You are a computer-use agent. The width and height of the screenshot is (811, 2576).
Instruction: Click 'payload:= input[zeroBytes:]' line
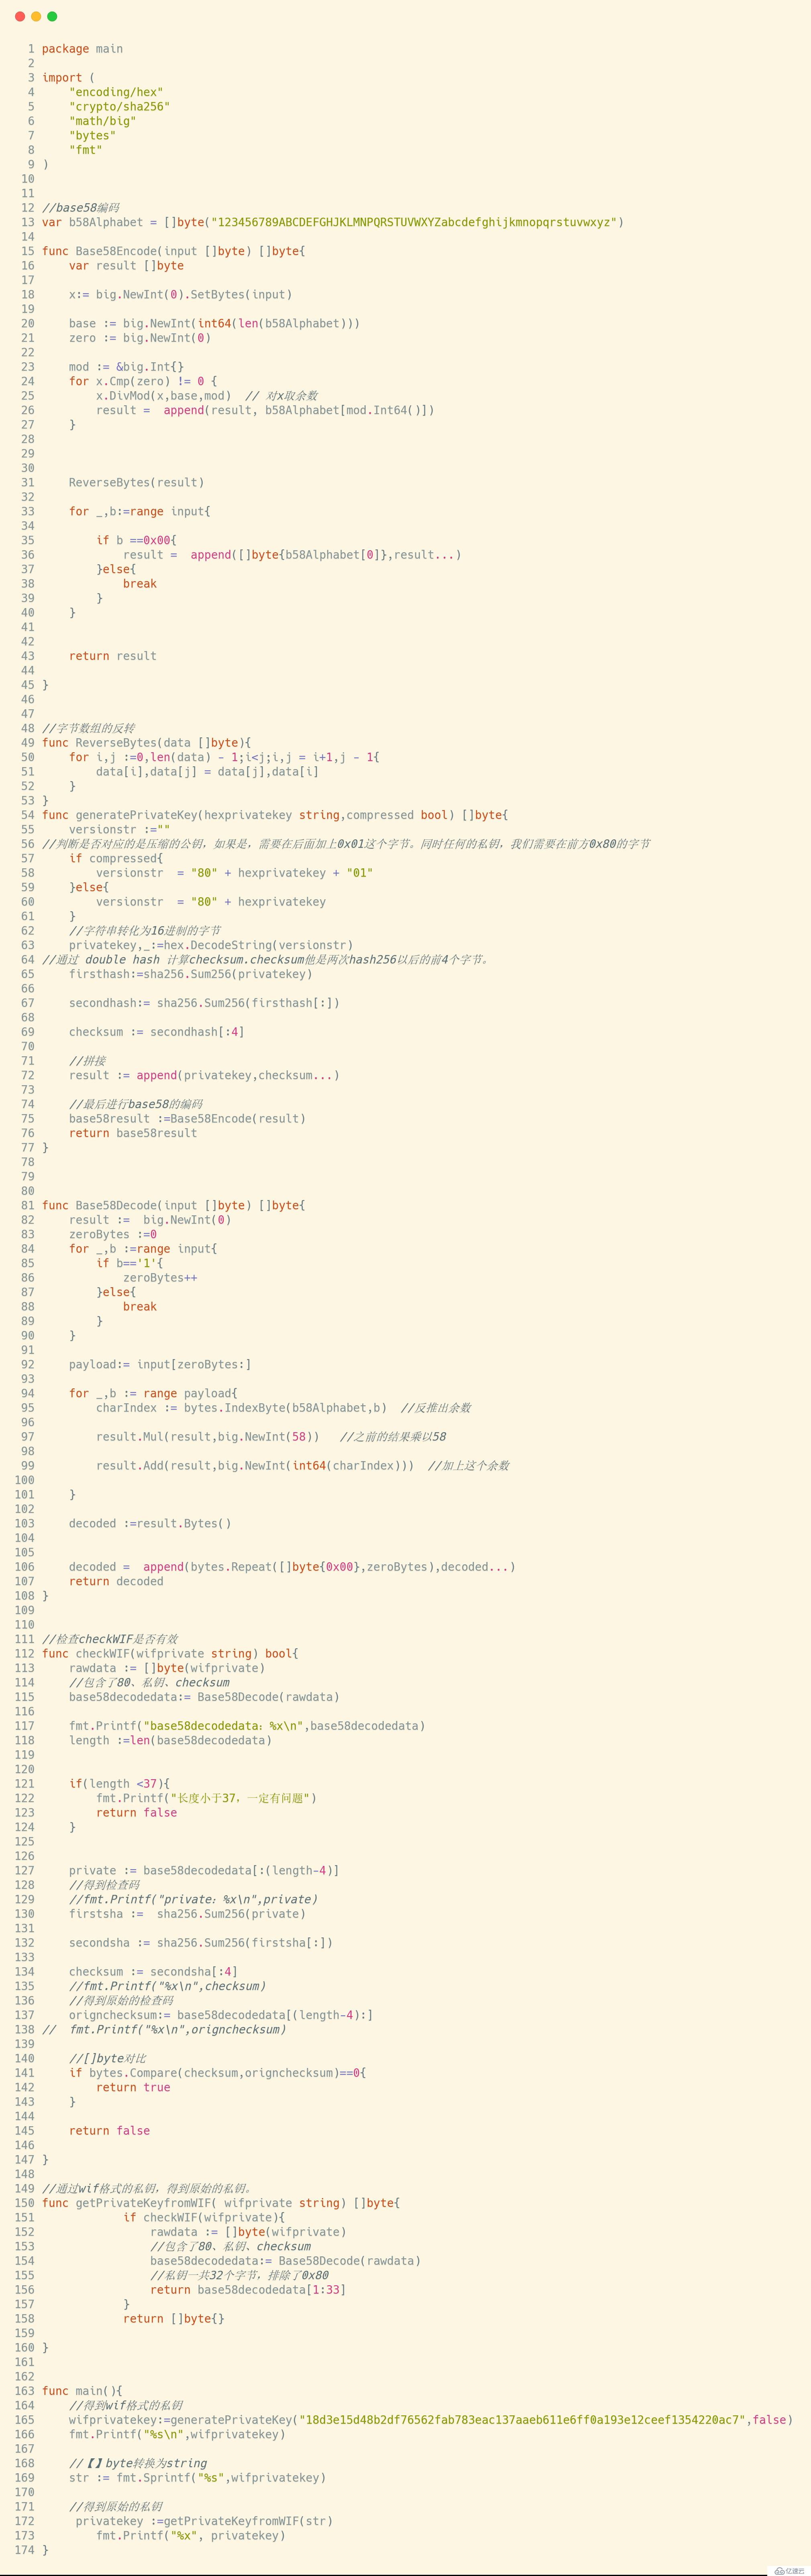tap(160, 1366)
